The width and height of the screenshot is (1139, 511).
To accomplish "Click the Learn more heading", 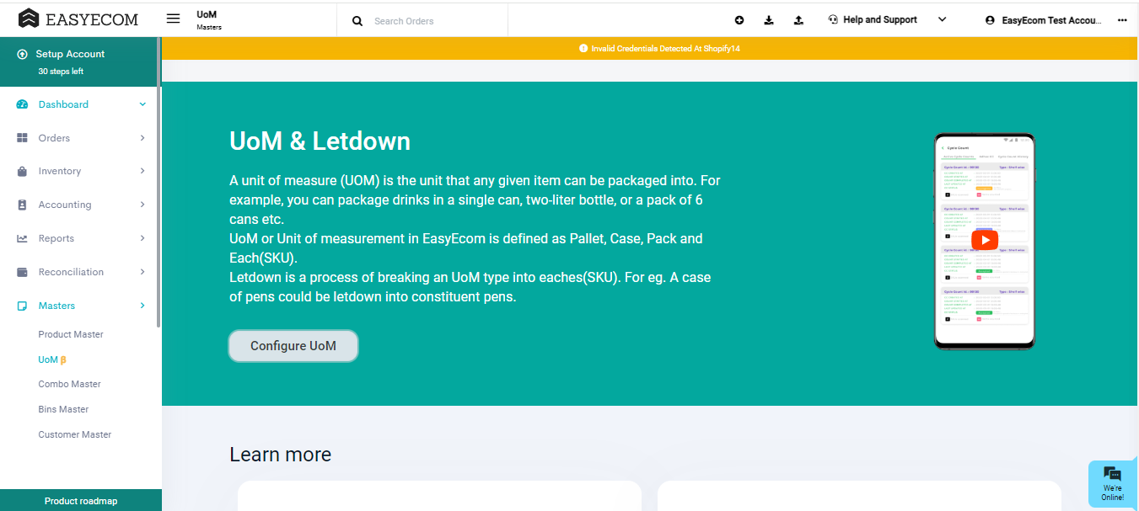I will pos(281,455).
